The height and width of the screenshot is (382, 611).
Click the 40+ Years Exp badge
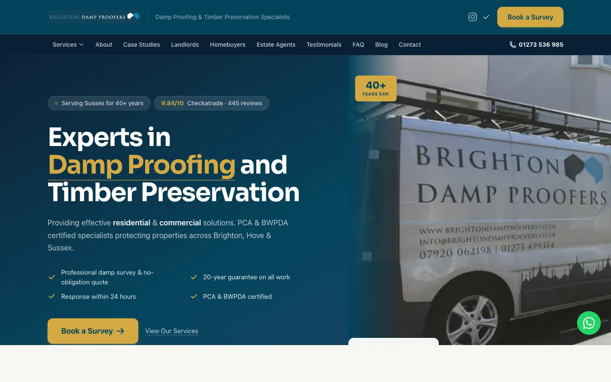(x=376, y=88)
